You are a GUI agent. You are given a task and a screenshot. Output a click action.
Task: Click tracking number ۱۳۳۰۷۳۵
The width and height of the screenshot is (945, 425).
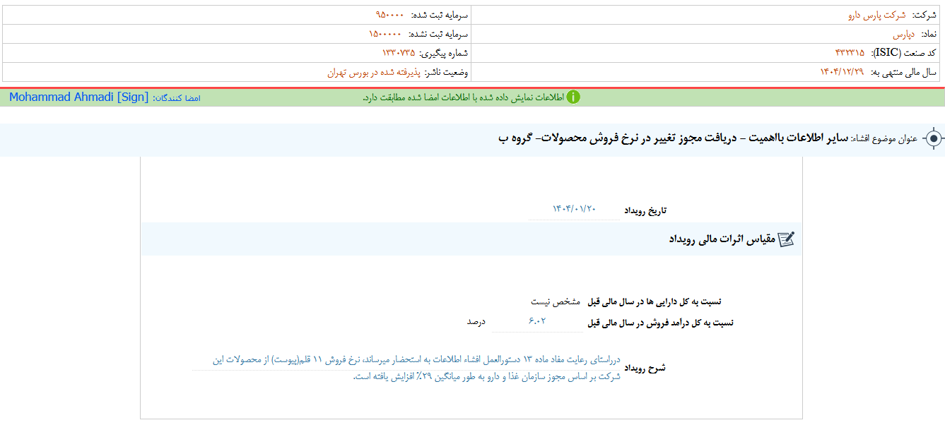pyautogui.click(x=398, y=53)
